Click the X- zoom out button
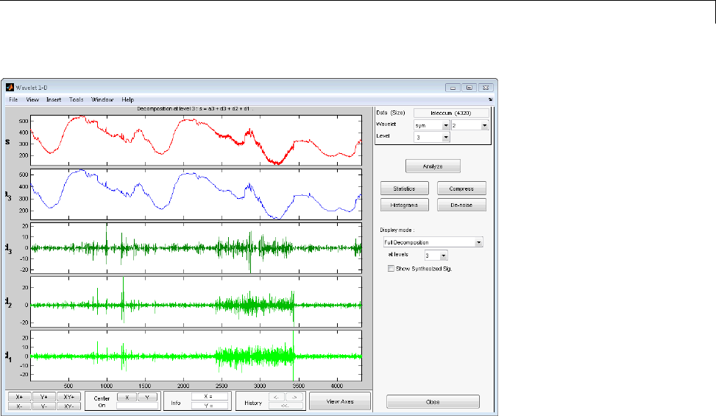 [18, 406]
